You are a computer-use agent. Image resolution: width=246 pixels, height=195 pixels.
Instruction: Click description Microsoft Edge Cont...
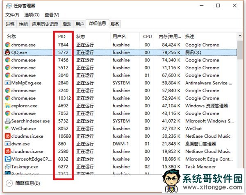(x=209, y=159)
